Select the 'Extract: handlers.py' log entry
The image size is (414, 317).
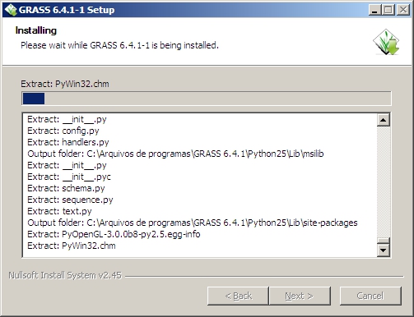click(x=68, y=142)
